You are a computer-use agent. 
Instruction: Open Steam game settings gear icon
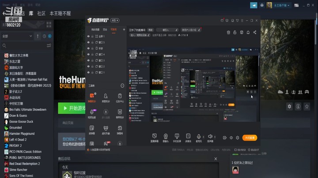[x=289, y=106]
